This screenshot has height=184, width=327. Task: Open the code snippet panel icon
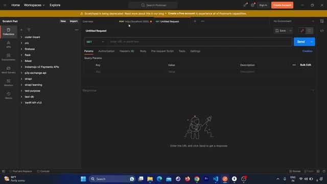[x=322, y=31]
